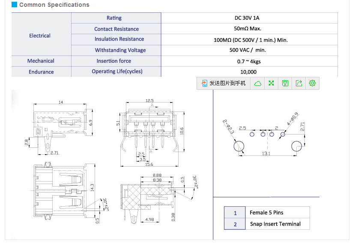Select the "Common Specifications" heading
The height and width of the screenshot is (249, 358).
54,5
